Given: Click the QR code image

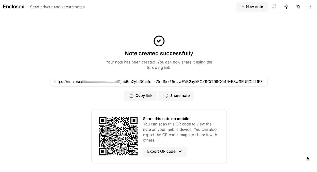Looking at the screenshot, I should point(118,136).
